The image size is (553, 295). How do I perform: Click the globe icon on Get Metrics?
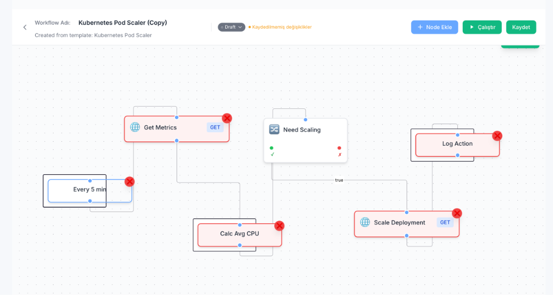pos(135,127)
